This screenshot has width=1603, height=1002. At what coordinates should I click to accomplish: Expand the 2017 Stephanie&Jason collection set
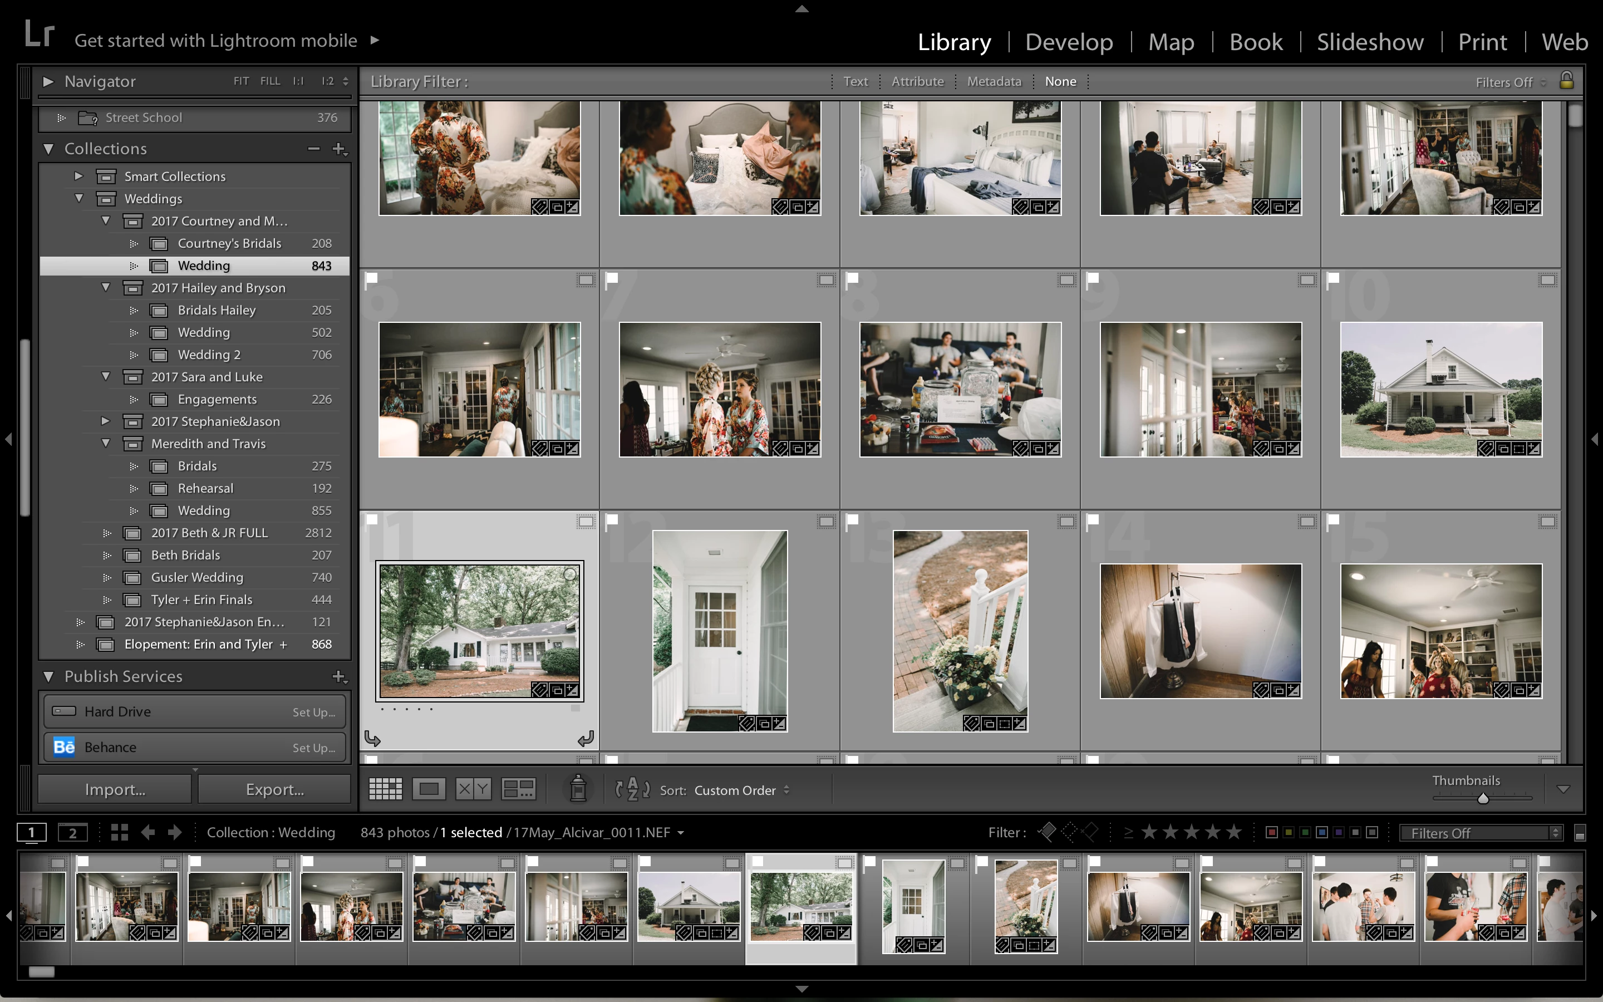(105, 421)
